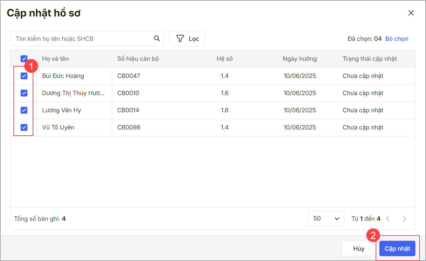
Task: Click the staff code CB0010
Action: [x=128, y=93]
